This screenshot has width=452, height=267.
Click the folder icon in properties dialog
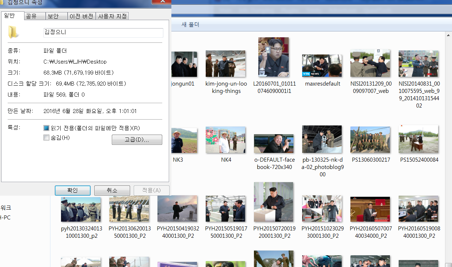click(x=14, y=32)
